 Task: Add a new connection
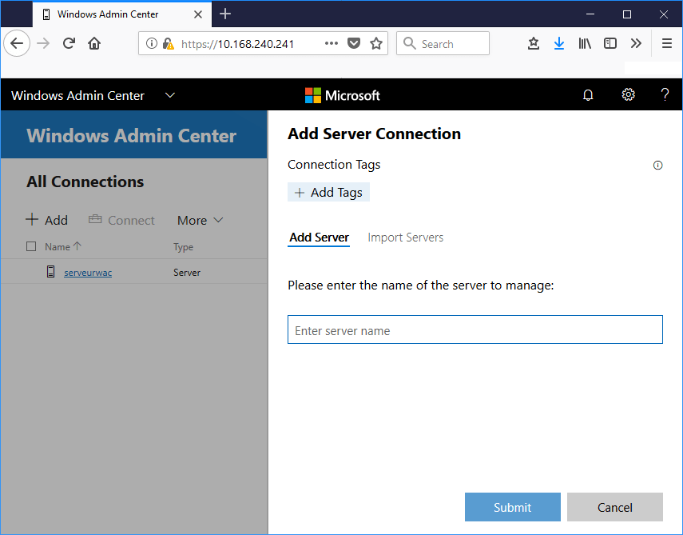[x=46, y=220]
